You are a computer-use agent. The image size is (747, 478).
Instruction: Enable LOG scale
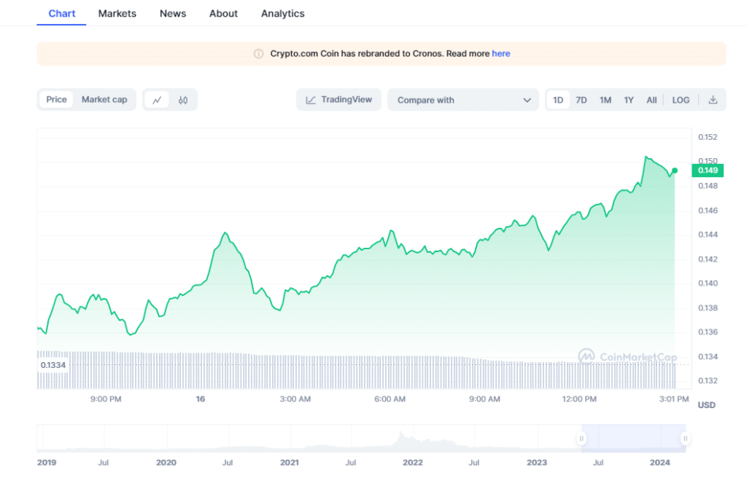pos(681,100)
